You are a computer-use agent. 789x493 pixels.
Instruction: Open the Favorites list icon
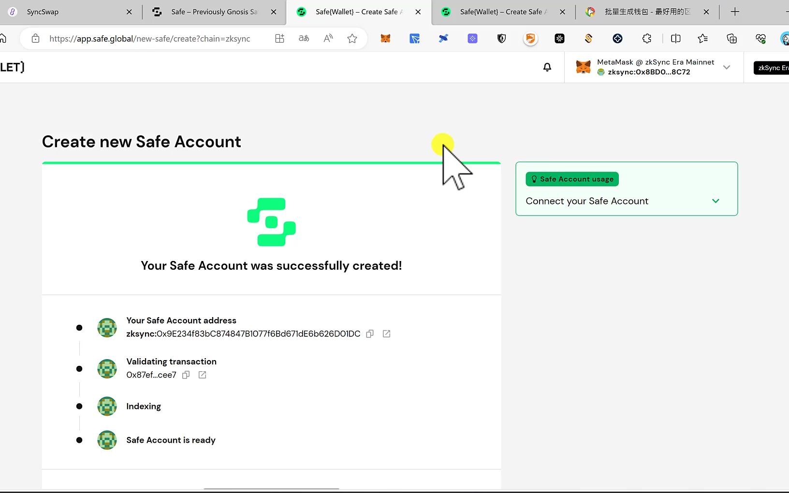point(703,39)
